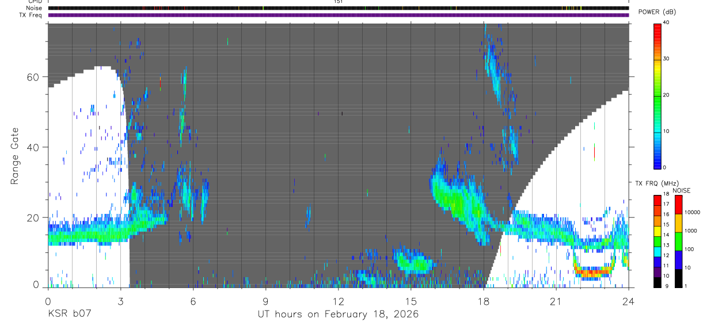The height and width of the screenshot is (326, 707).
Task: Click "10000" on the NOISE scale
Action: [693, 212]
